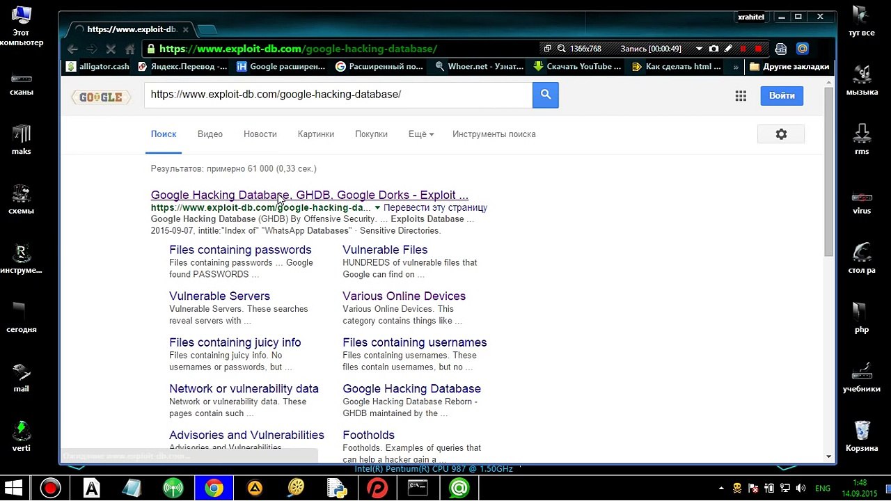Select the recorder pencil draw tool
The image size is (891, 501).
(x=728, y=49)
